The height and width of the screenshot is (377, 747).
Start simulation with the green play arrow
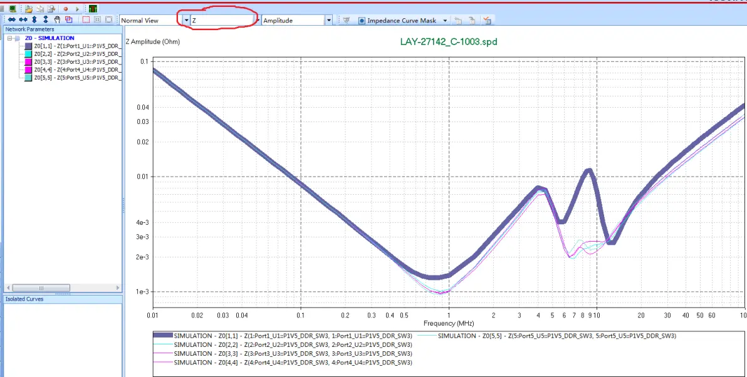coord(77,9)
